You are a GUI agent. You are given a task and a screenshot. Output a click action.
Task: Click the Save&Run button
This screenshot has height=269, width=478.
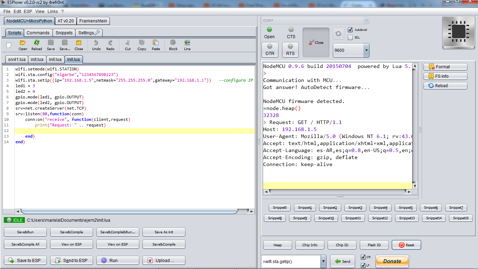[x=25, y=232]
